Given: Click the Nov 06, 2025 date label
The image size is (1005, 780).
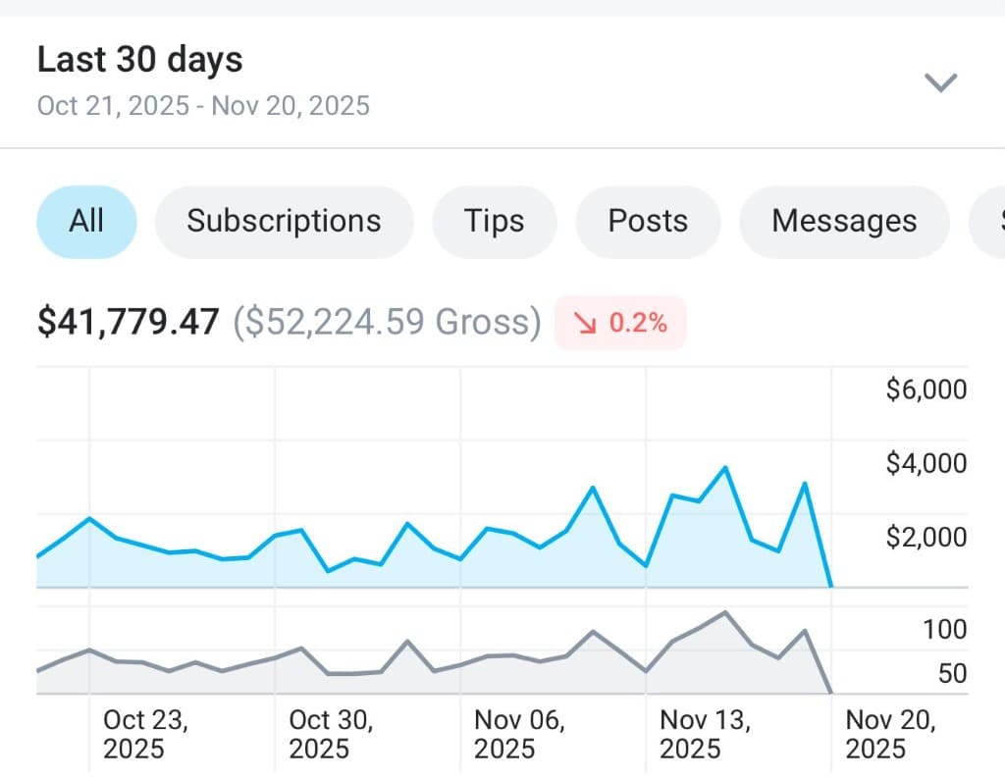Looking at the screenshot, I should click(x=520, y=734).
